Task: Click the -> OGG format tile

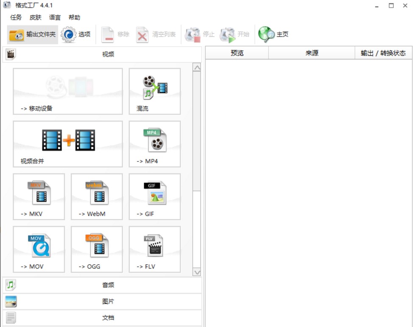Action: pos(97,249)
